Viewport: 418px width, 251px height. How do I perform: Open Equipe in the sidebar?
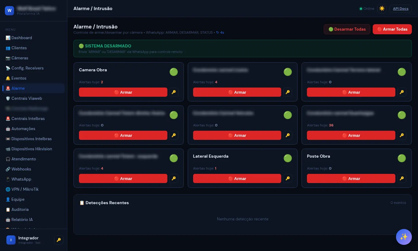tap(33, 199)
